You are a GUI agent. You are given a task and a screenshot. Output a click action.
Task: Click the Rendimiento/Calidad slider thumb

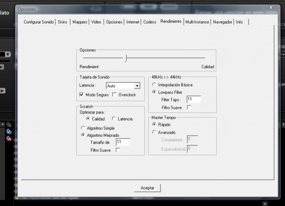tap(126, 59)
